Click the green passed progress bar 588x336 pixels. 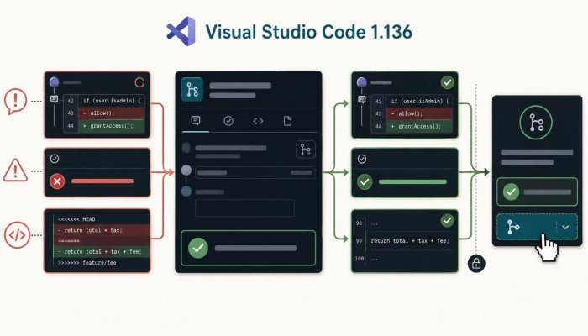click(412, 182)
